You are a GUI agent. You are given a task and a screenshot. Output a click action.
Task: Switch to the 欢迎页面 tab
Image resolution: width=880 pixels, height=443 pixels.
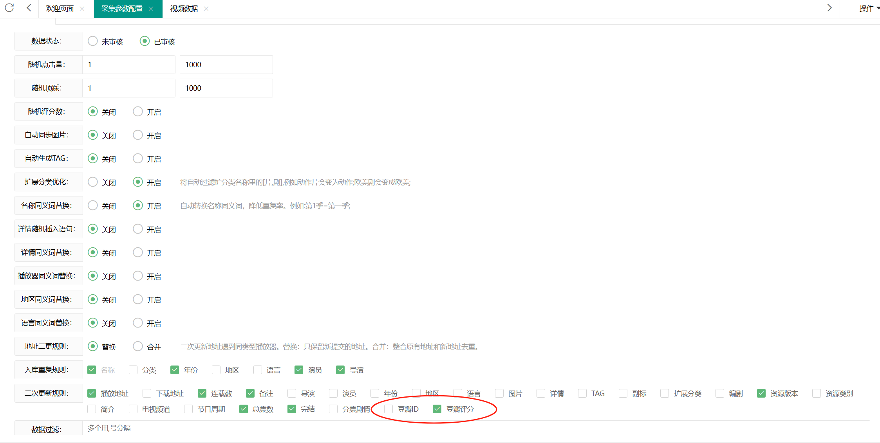point(60,9)
